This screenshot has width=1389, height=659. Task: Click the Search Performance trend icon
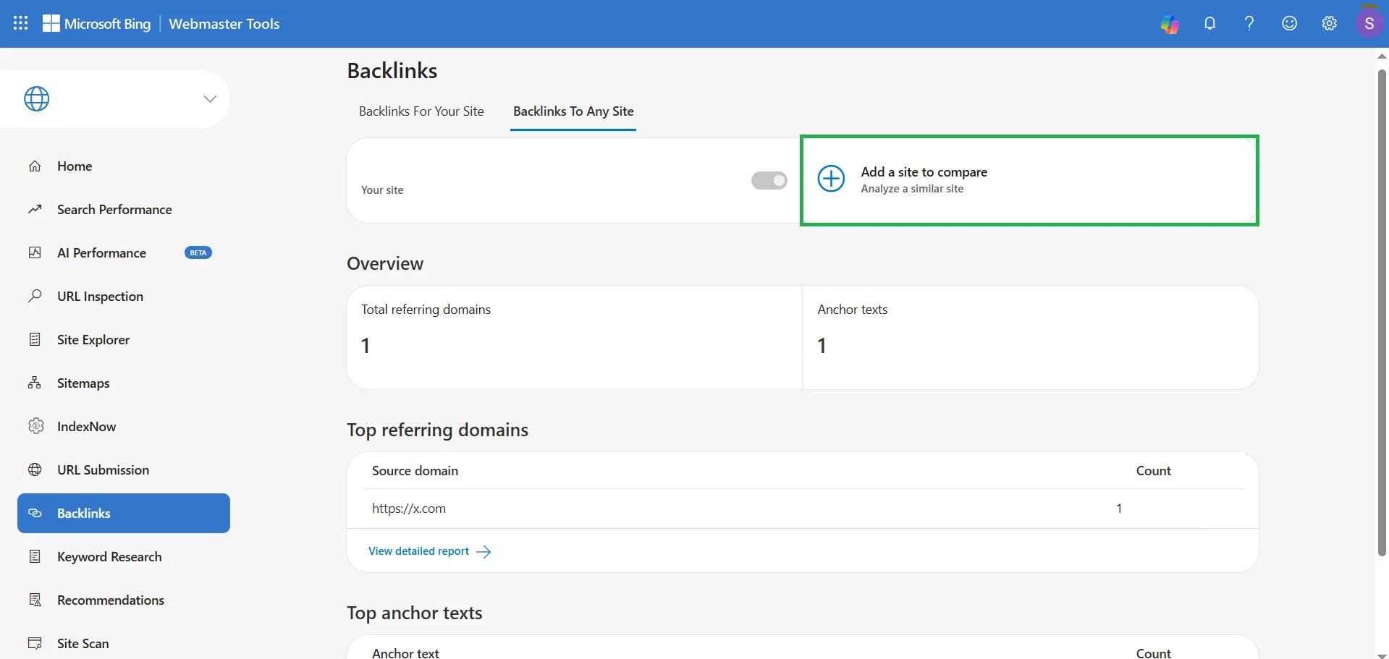click(x=35, y=210)
